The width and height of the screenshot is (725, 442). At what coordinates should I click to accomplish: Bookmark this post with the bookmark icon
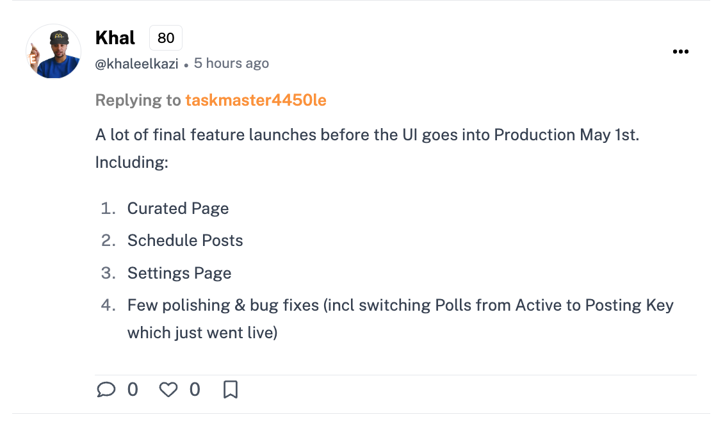231,389
